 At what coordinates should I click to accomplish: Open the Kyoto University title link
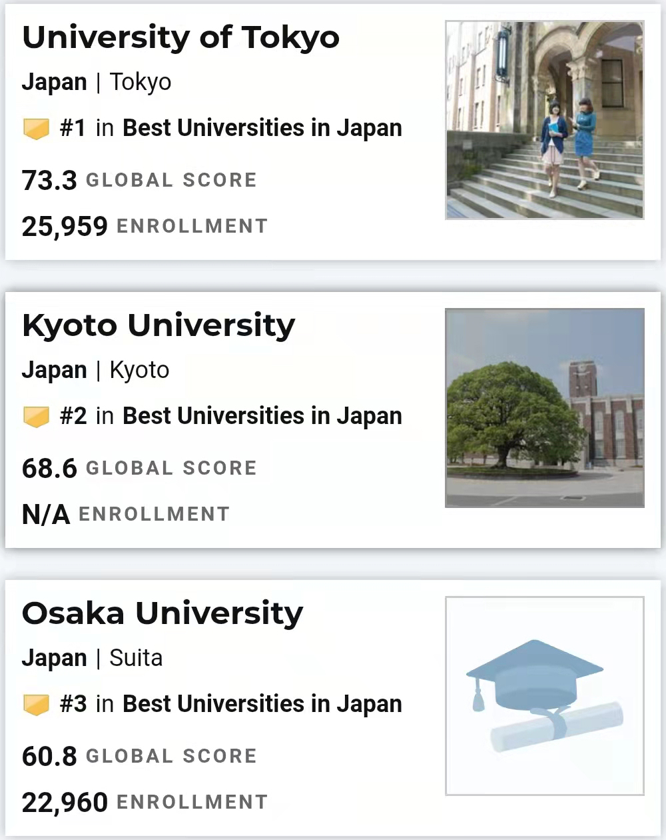(159, 326)
